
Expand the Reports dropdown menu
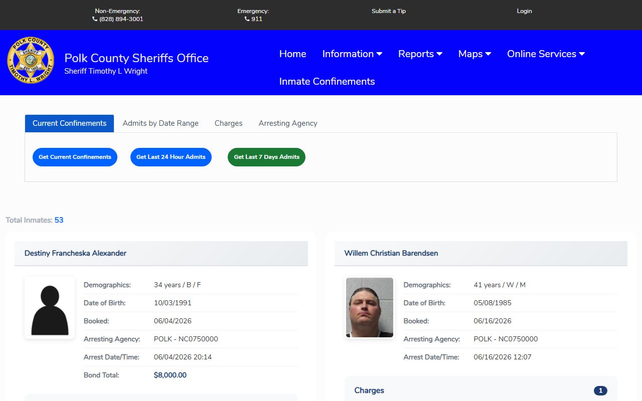point(420,54)
